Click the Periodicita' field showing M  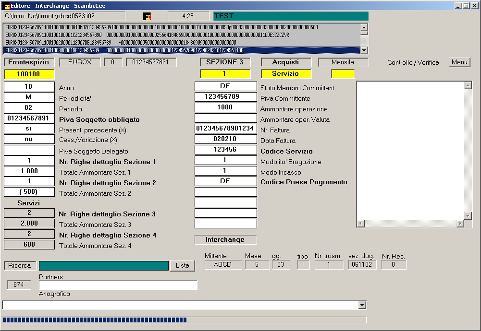tap(29, 97)
